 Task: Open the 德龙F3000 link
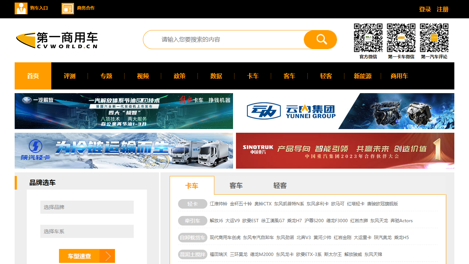(x=337, y=221)
